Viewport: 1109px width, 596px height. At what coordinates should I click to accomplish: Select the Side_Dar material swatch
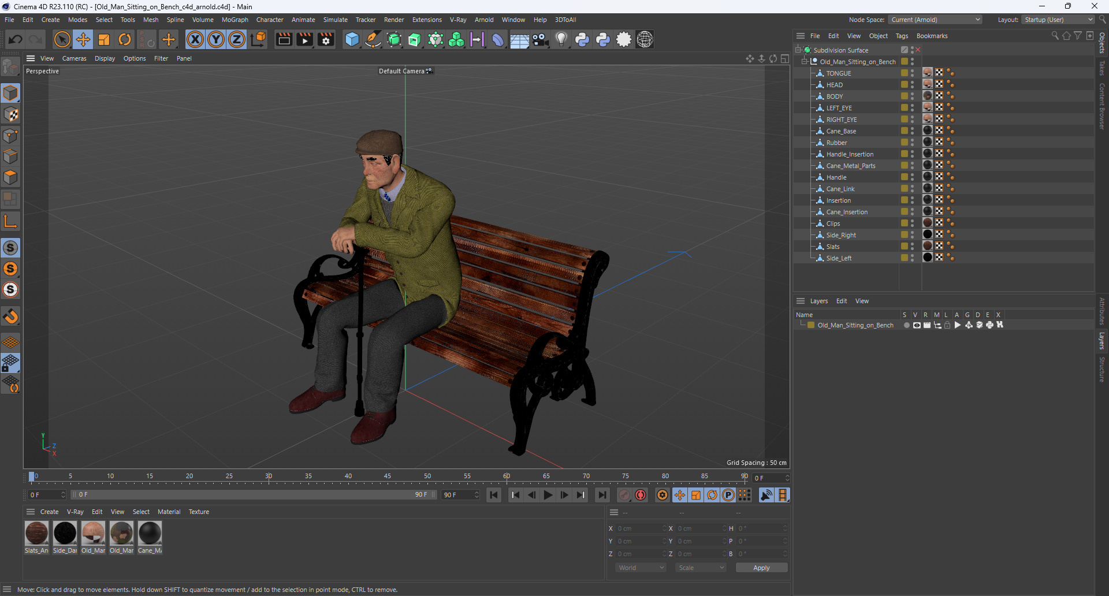pyautogui.click(x=65, y=537)
